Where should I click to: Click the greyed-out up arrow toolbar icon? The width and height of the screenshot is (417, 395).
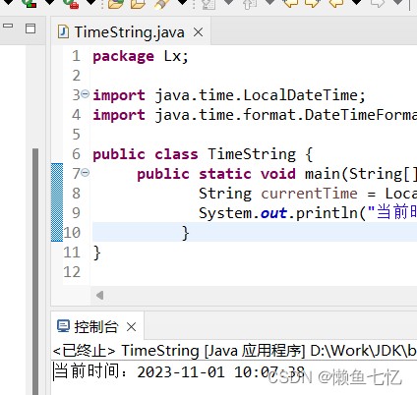250,4
